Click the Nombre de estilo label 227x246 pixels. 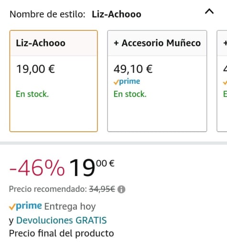pyautogui.click(x=47, y=14)
